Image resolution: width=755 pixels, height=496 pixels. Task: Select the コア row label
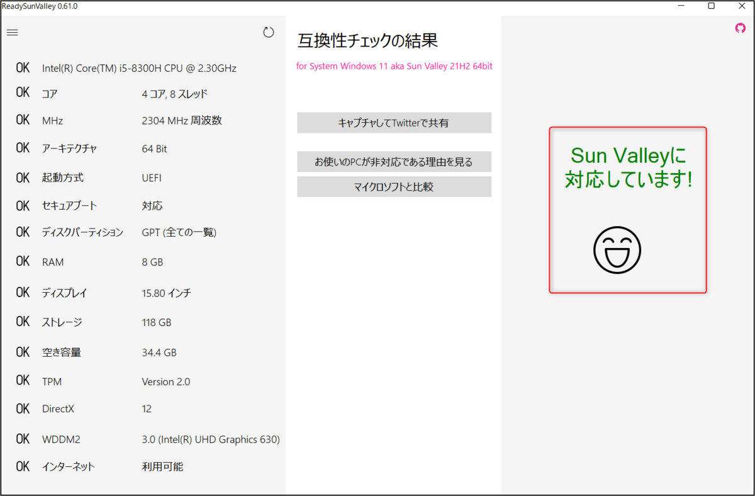pos(50,94)
